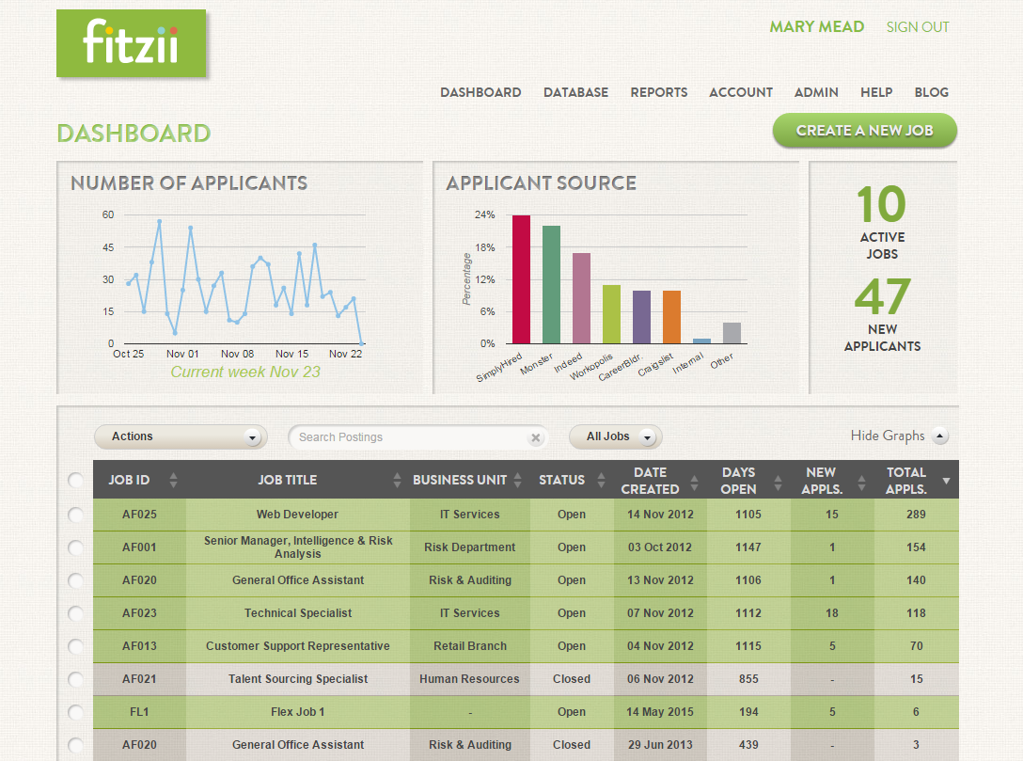Open the Actions dropdown

181,436
